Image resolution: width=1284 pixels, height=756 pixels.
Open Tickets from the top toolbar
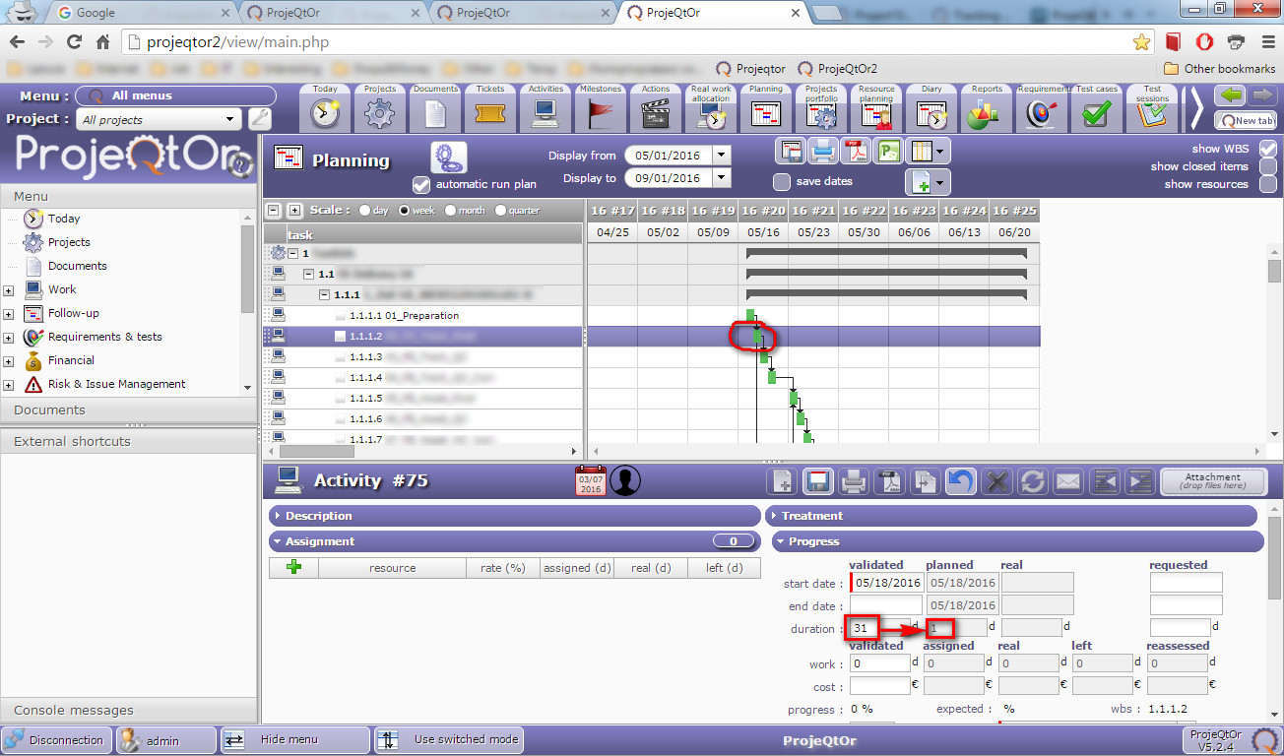click(x=490, y=108)
